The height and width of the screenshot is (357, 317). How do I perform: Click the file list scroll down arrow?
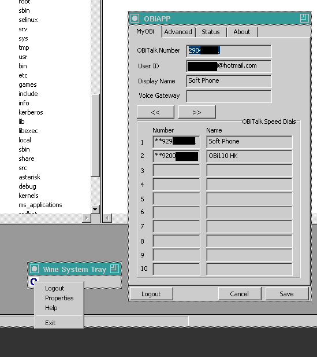pyautogui.click(x=95, y=209)
